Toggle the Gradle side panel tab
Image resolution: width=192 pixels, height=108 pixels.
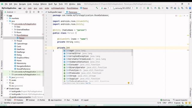click(190, 15)
